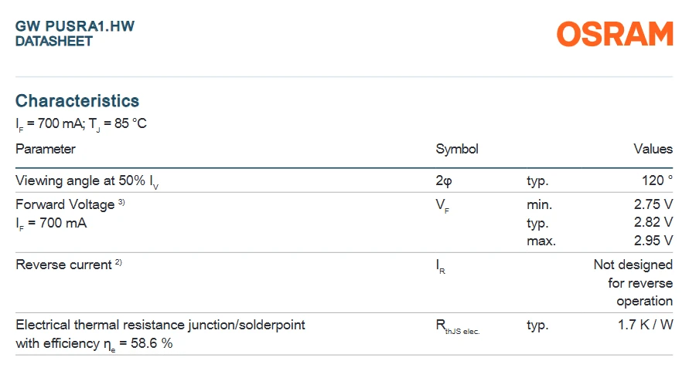Click the Symbol column header
Screen dimensions: 689x371
point(456,149)
